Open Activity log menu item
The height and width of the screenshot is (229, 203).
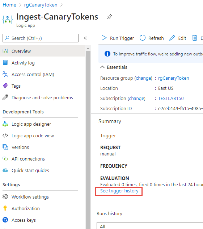point(42,63)
